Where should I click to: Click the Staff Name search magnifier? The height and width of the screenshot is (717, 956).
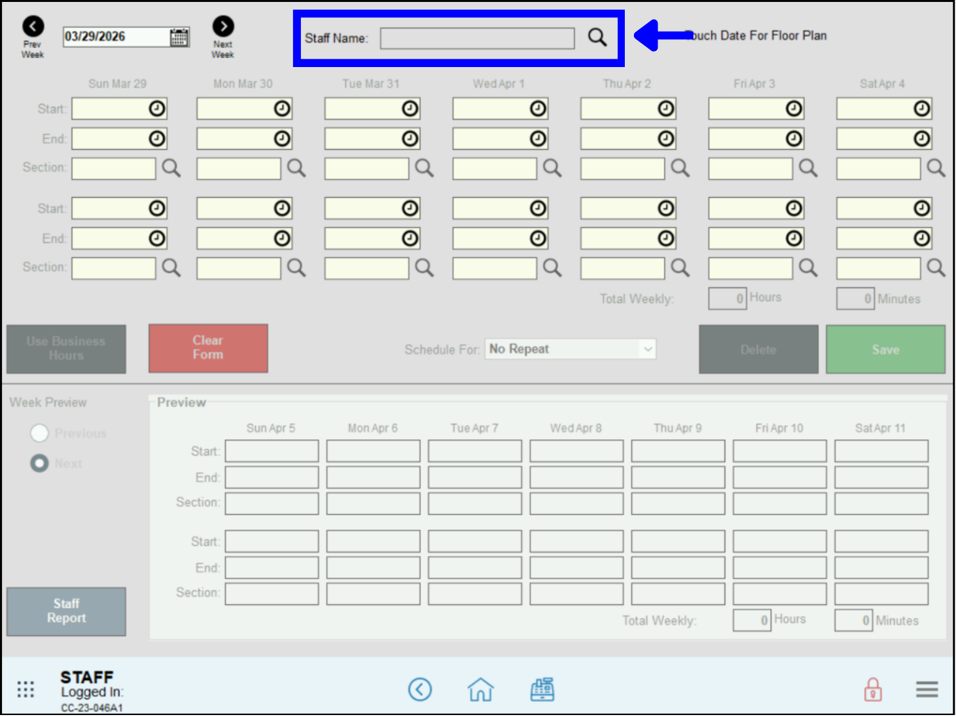click(597, 37)
